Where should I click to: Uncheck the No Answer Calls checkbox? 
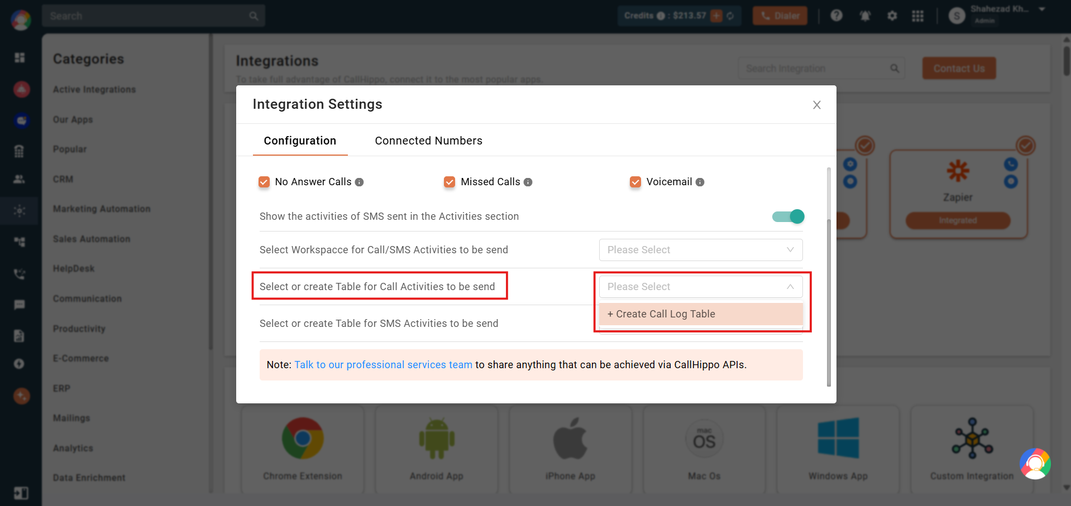(x=264, y=182)
